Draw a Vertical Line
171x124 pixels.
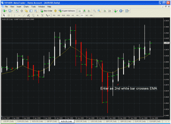15,15
